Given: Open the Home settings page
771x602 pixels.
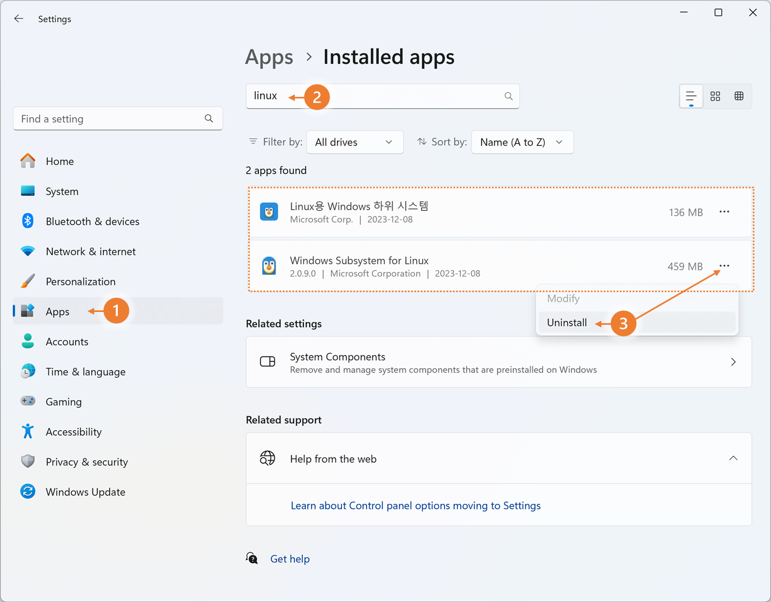Looking at the screenshot, I should coord(118,161).
